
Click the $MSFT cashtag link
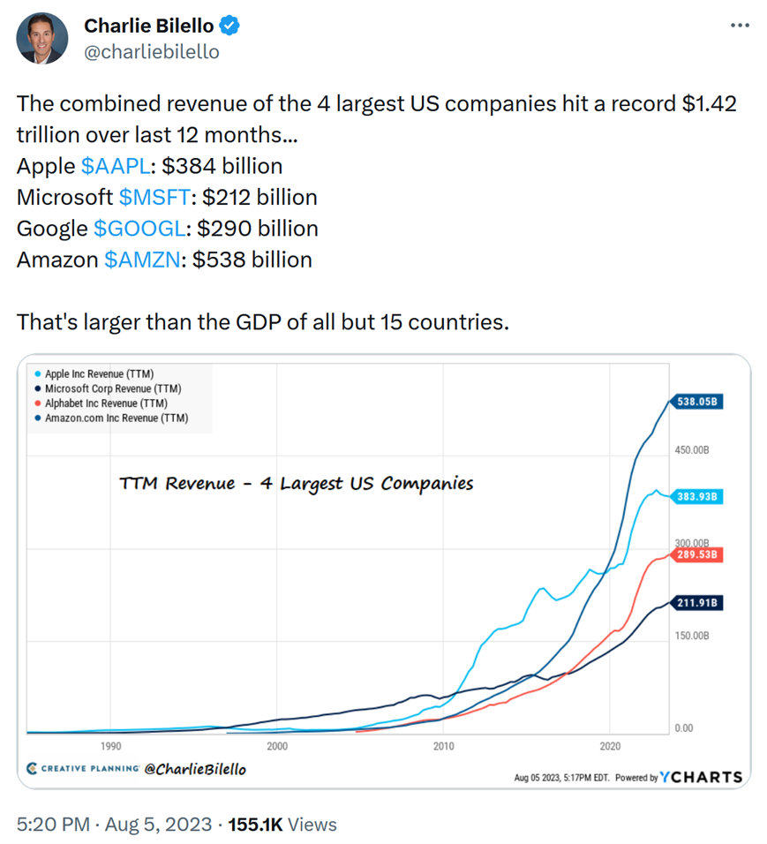(154, 197)
